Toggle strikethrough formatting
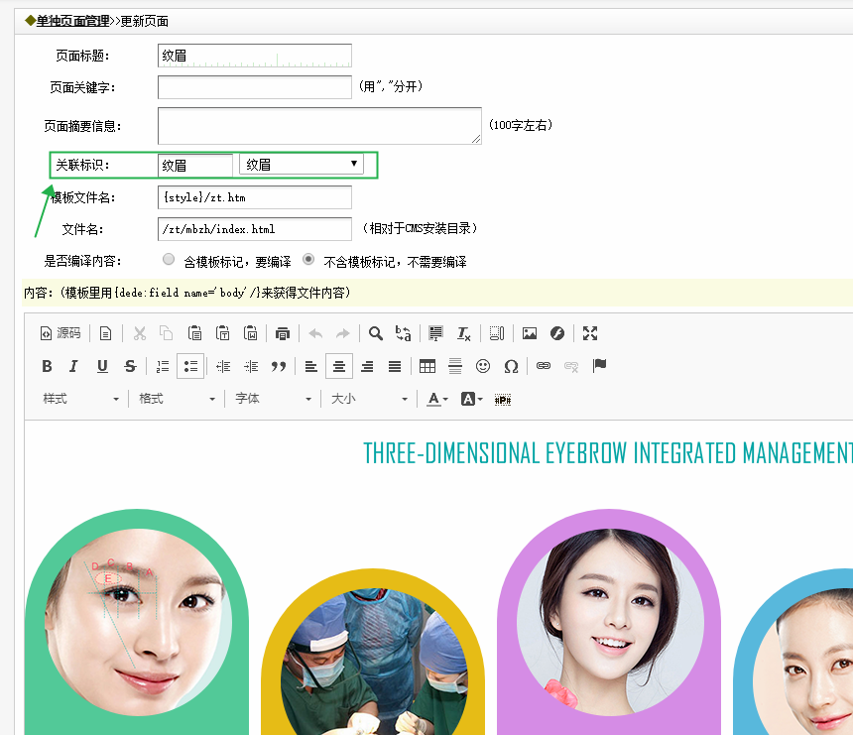Image resolution: width=853 pixels, height=735 pixels. click(130, 366)
